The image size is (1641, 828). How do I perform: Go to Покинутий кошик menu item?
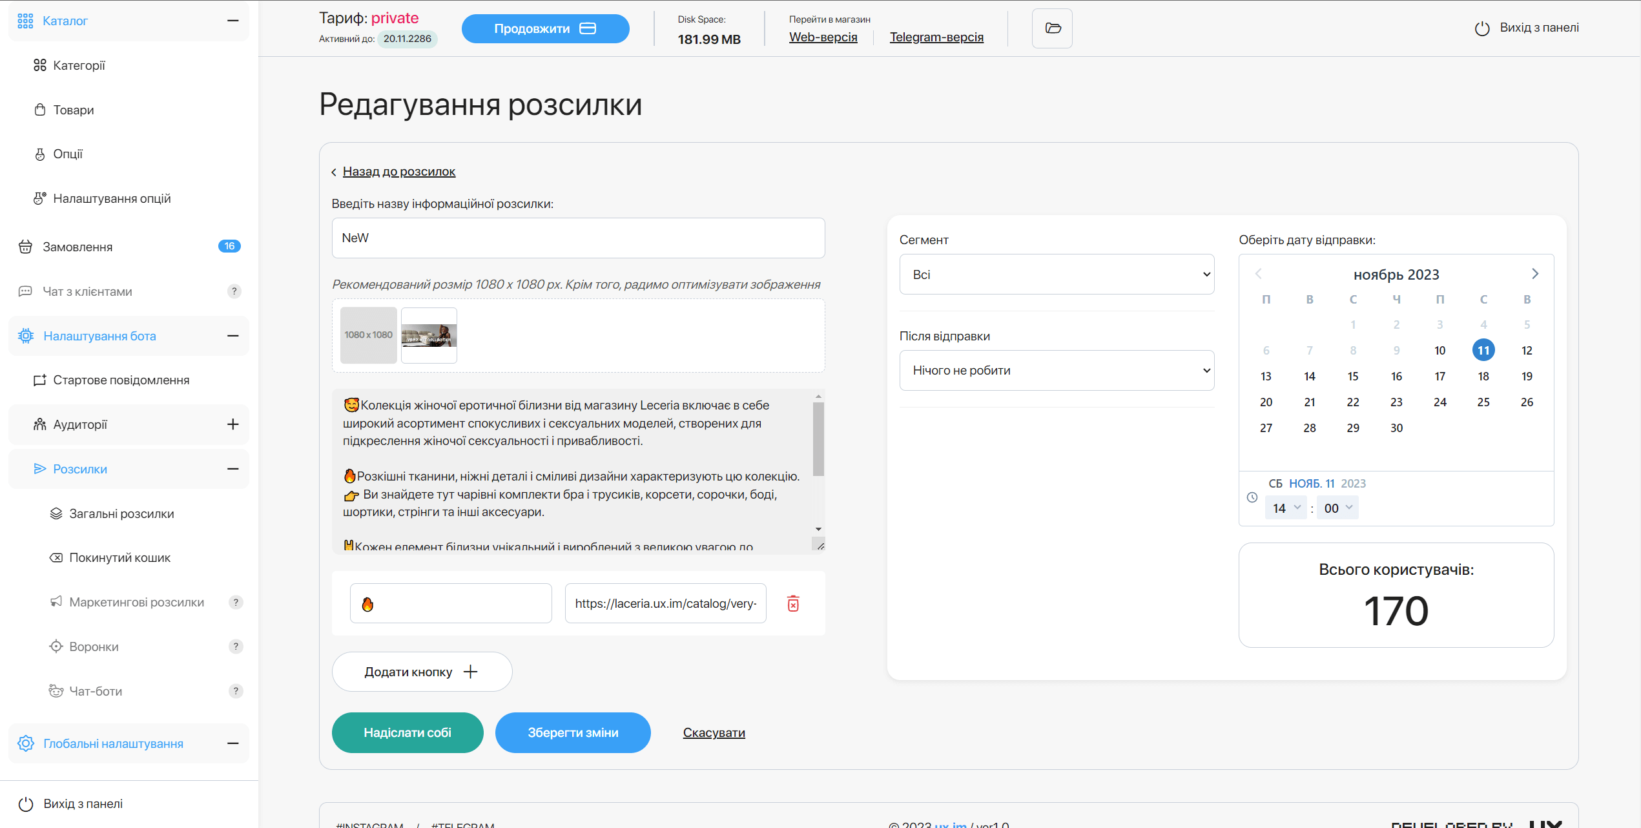[119, 557]
